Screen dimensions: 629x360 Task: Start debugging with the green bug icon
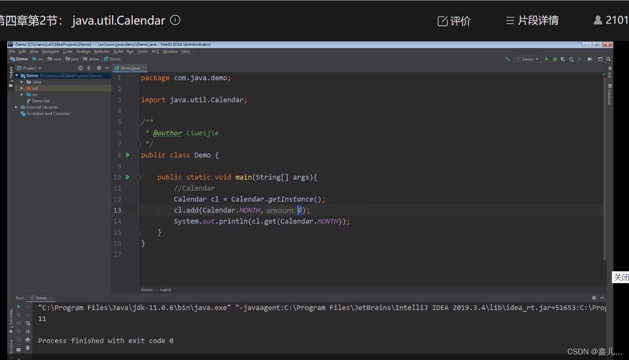(x=555, y=59)
